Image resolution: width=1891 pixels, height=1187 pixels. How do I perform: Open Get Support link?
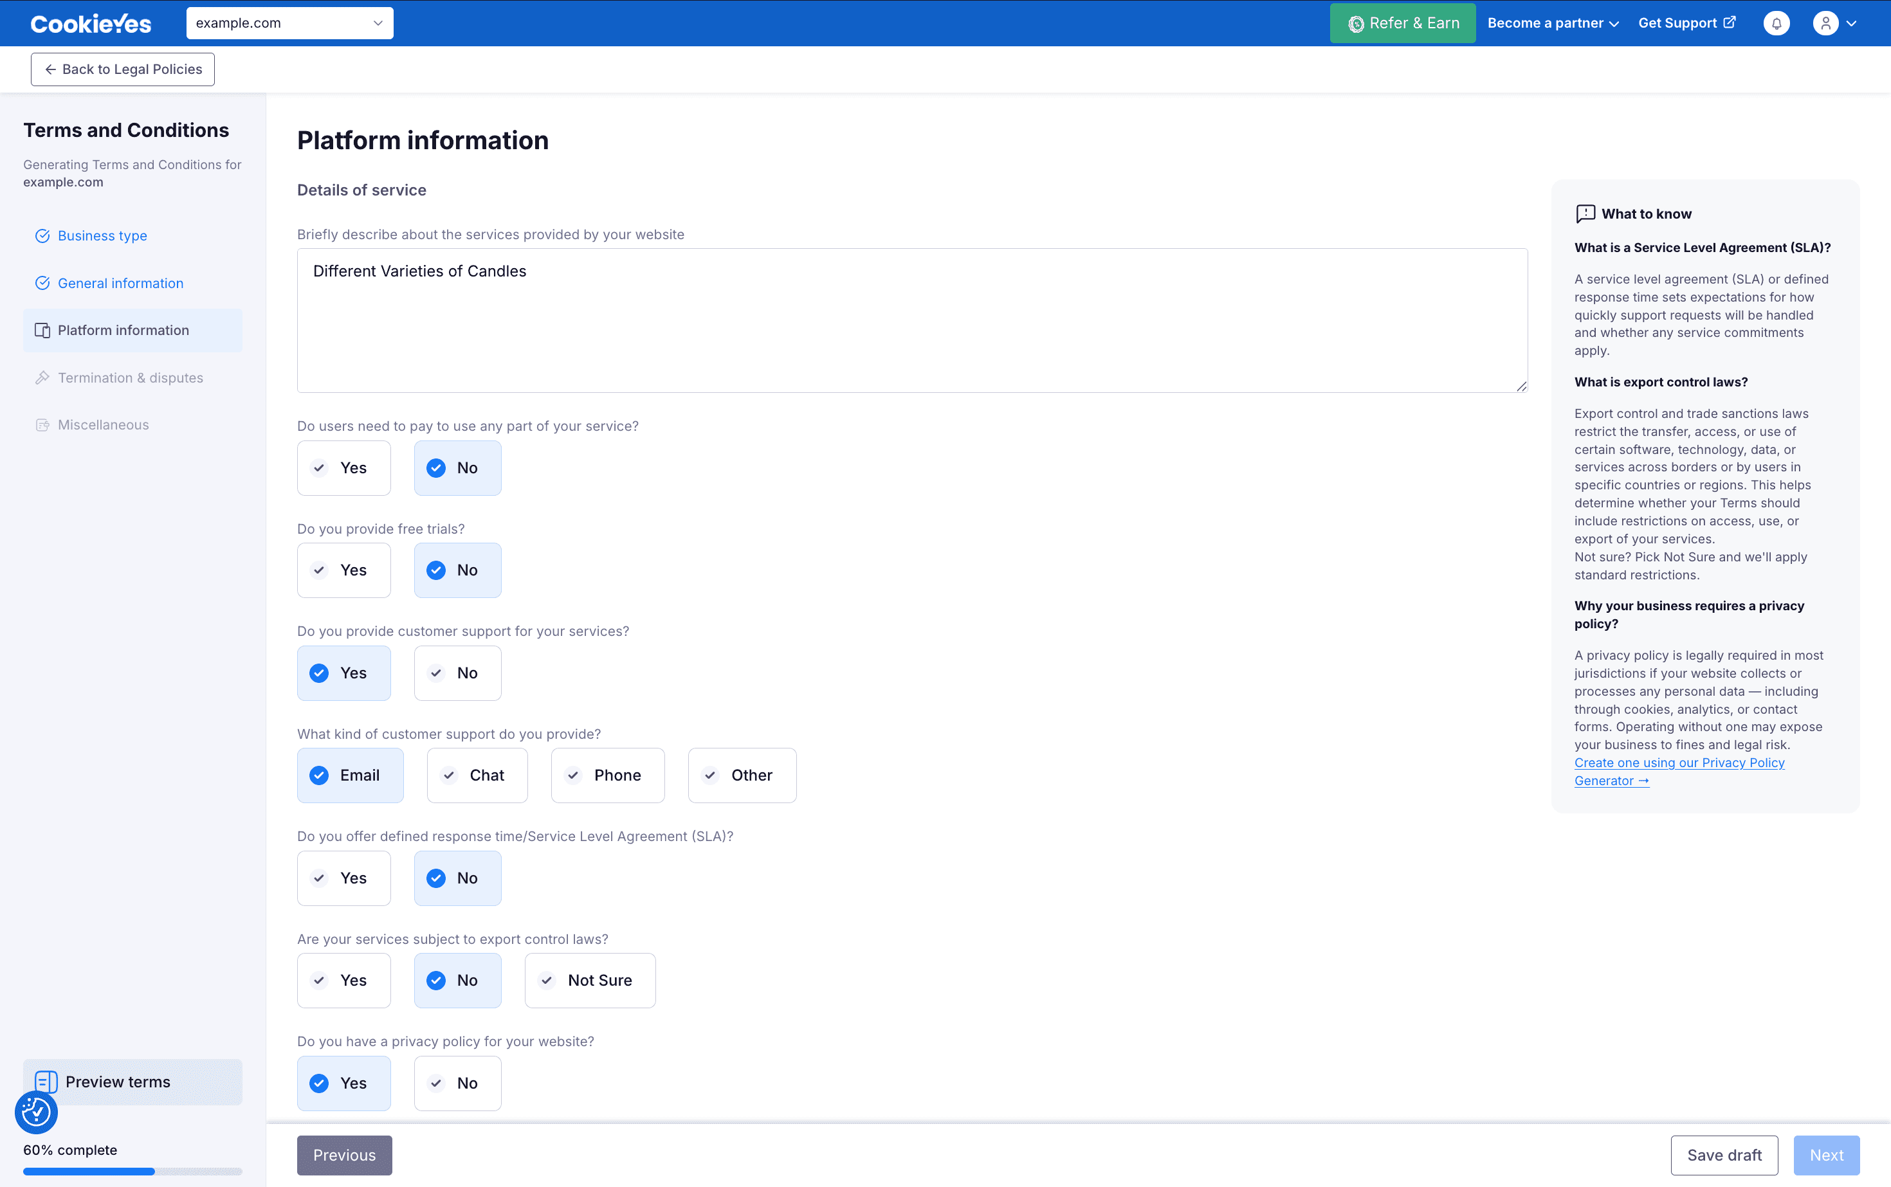click(1687, 24)
